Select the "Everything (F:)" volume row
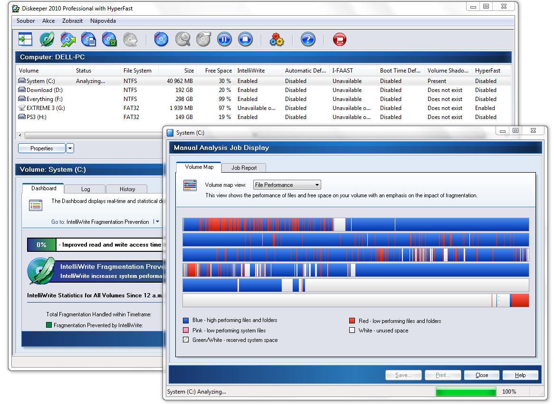The height and width of the screenshot is (405, 554). coord(263,99)
